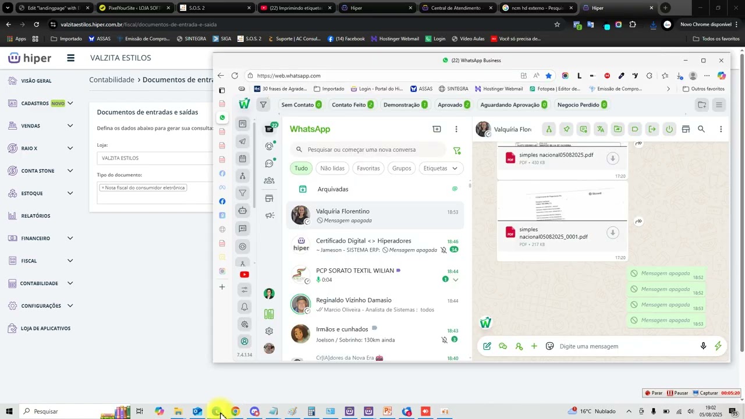
Task: Select the Não lidas chat filter
Action: [332, 168]
